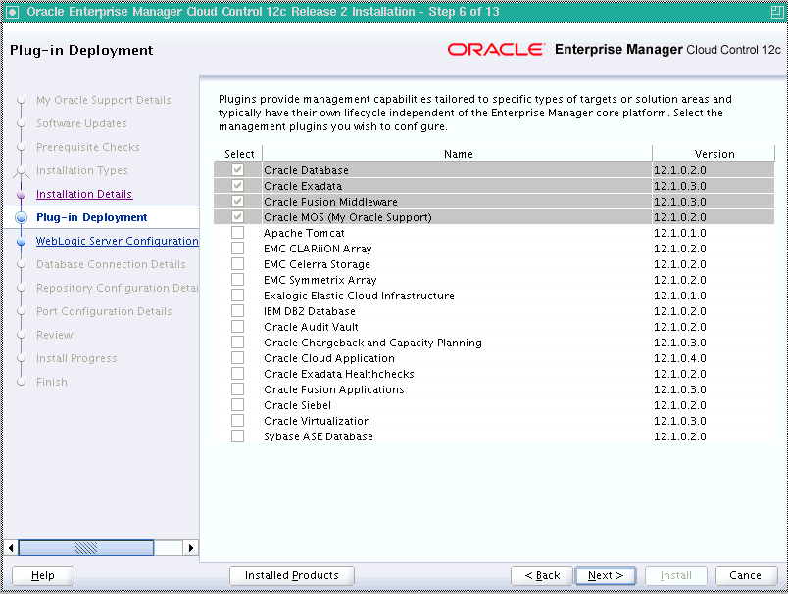
Task: Click the grayed Oracle Database checkbox
Action: 238,170
